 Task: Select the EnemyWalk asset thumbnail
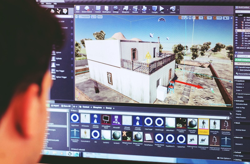203,126
